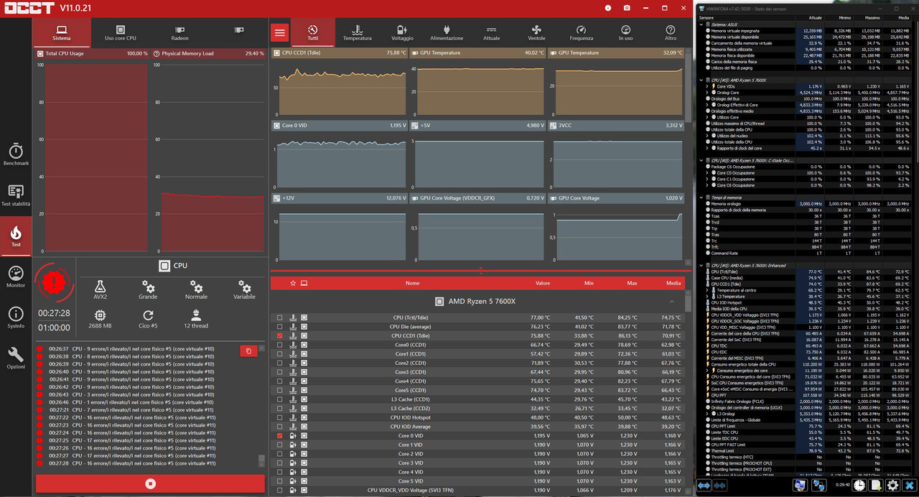Toggle checkbox for Core 5 VID row
The height and width of the screenshot is (497, 919).
(x=280, y=481)
